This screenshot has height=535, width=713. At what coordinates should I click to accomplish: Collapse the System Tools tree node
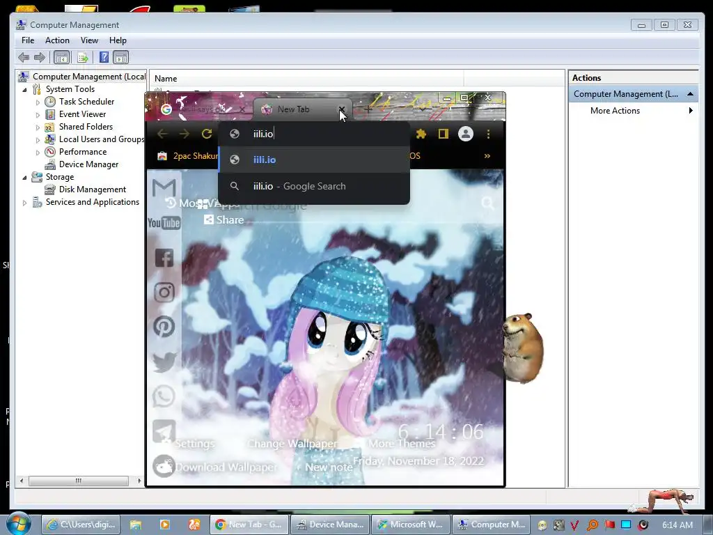(x=24, y=90)
